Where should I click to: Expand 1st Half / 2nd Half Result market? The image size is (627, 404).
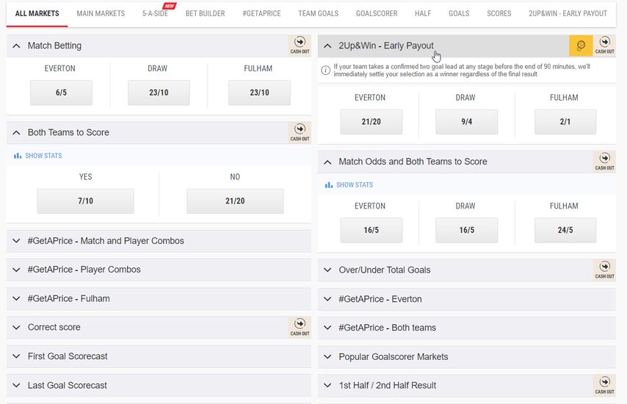click(x=327, y=385)
